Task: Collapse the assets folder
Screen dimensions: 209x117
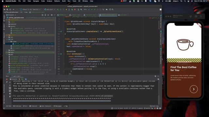Action: click(7, 26)
